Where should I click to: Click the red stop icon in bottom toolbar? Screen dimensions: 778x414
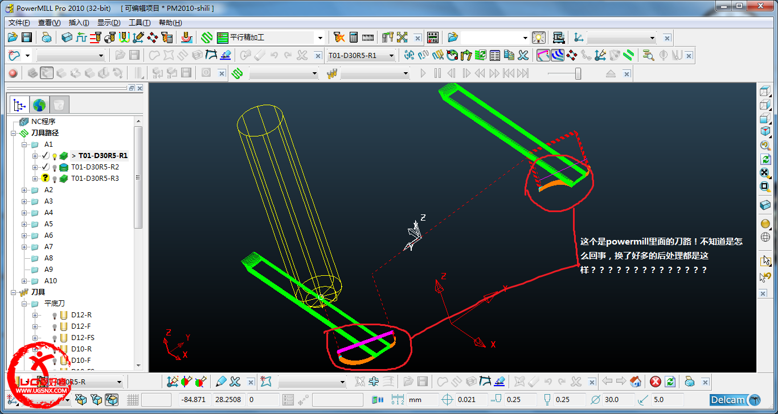[656, 382]
